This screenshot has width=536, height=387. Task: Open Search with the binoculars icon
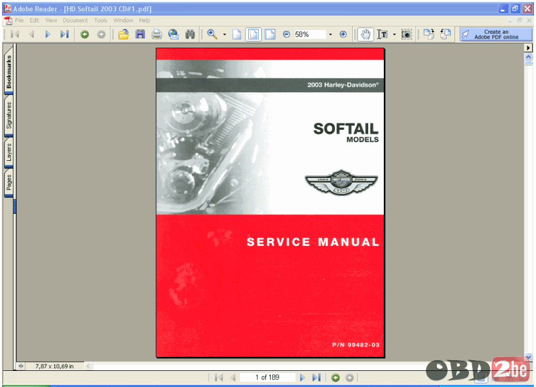pos(190,34)
